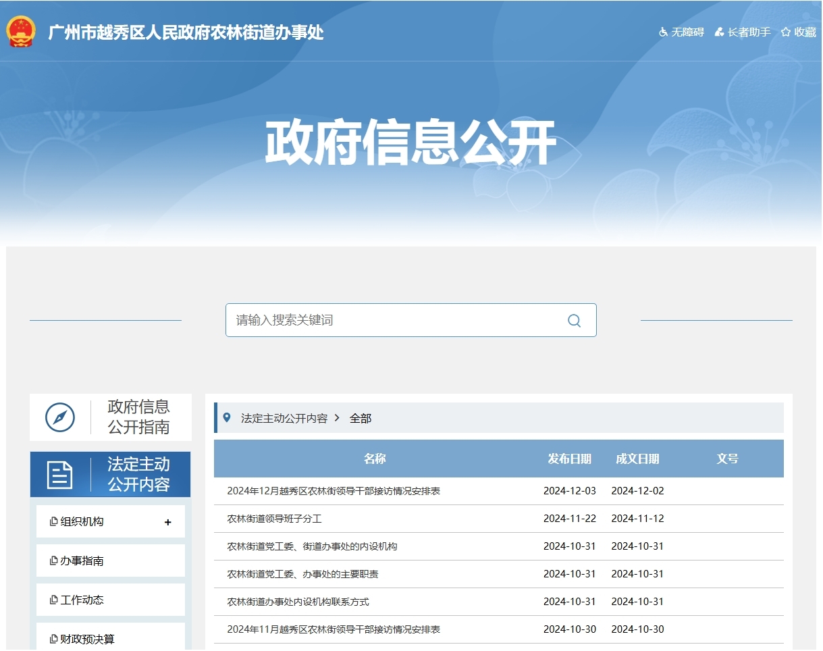Click 全部 in the breadcrumb
823x651 pixels.
(361, 418)
